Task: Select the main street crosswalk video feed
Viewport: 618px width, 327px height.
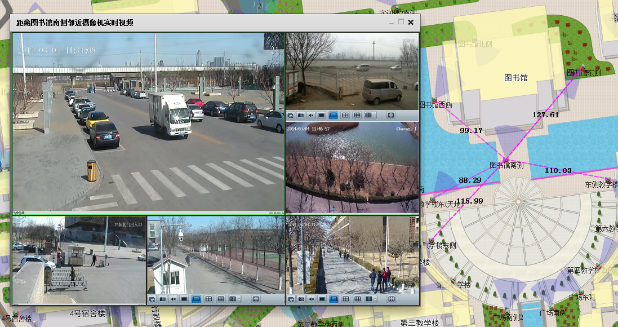Action: (x=148, y=121)
